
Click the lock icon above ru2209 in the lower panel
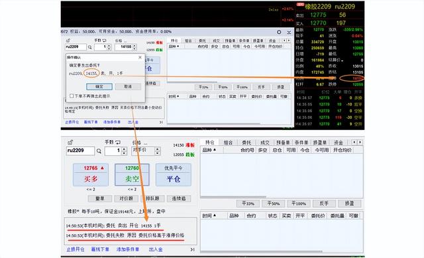(70, 142)
